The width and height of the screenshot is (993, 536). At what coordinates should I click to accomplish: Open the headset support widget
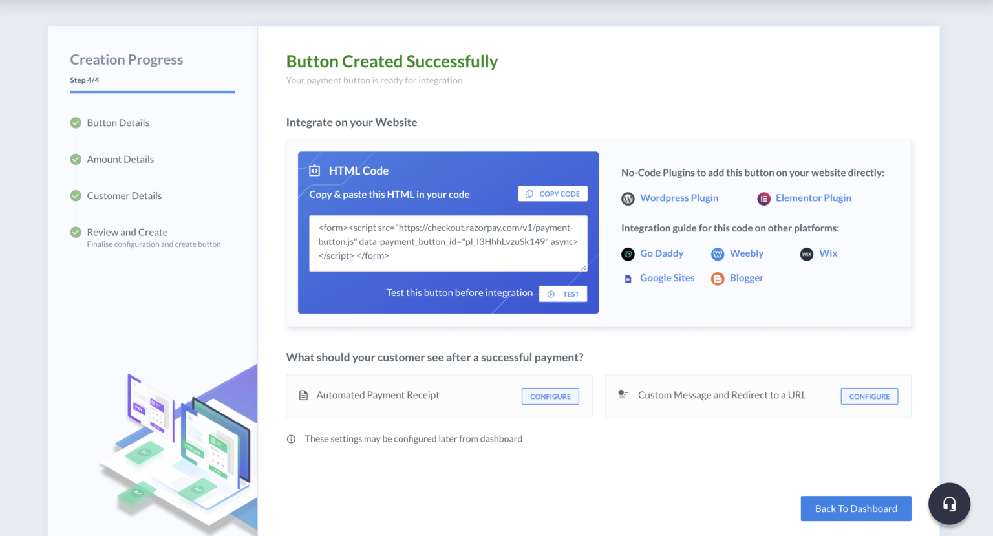pyautogui.click(x=949, y=504)
